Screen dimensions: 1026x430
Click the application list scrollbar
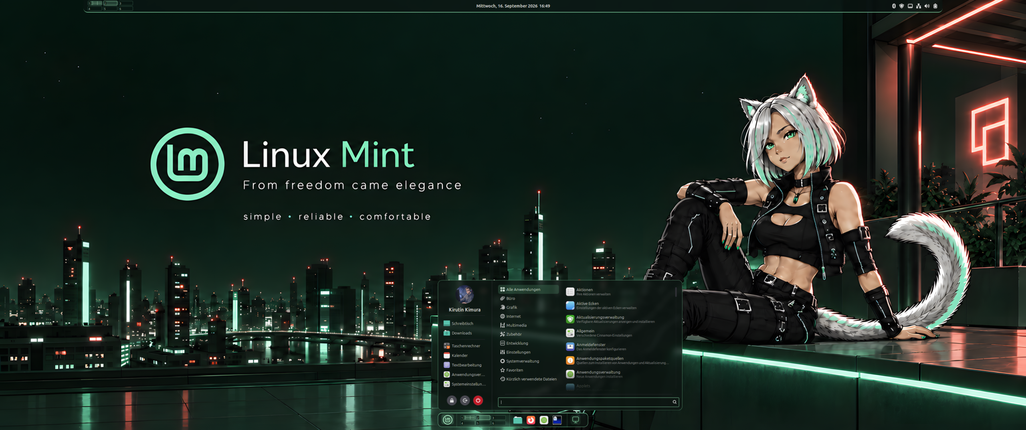[676, 292]
